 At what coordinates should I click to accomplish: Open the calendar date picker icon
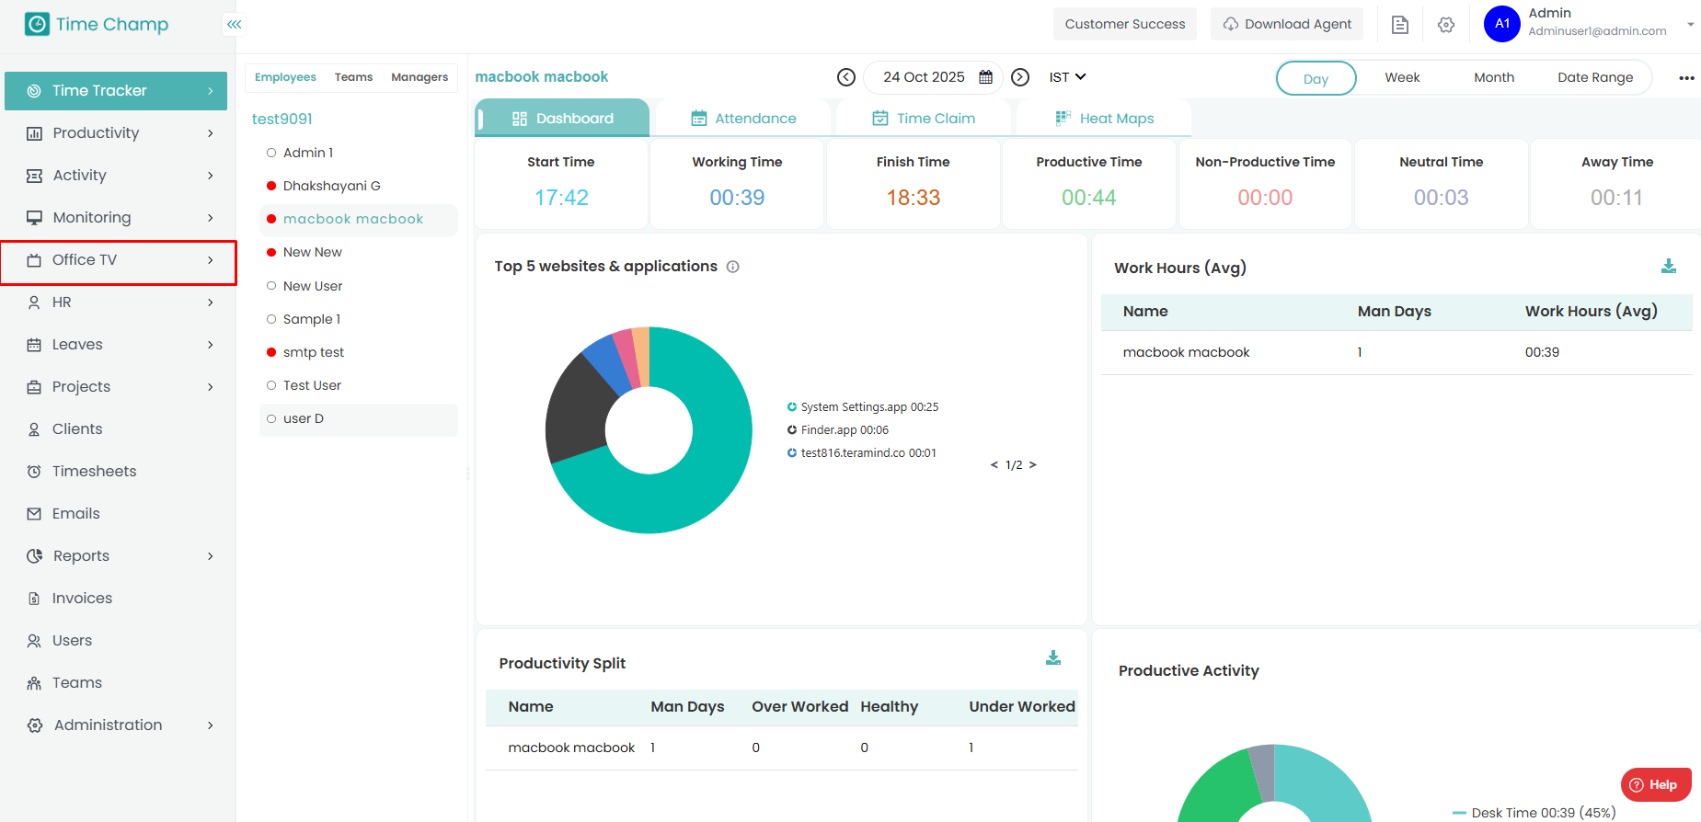click(x=985, y=77)
